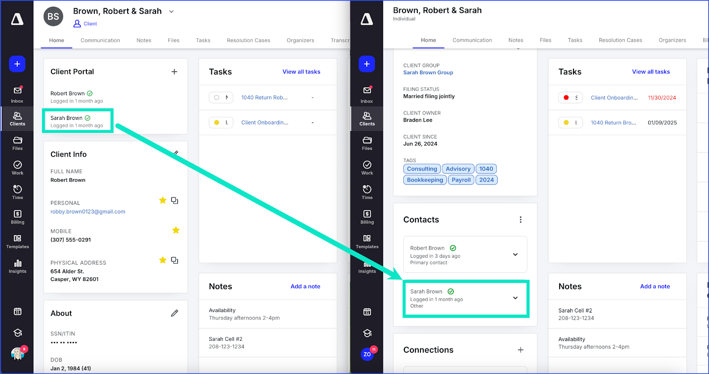Switch to the Resolution Cases tab on left
Image resolution: width=709 pixels, height=374 pixels.
pos(248,40)
